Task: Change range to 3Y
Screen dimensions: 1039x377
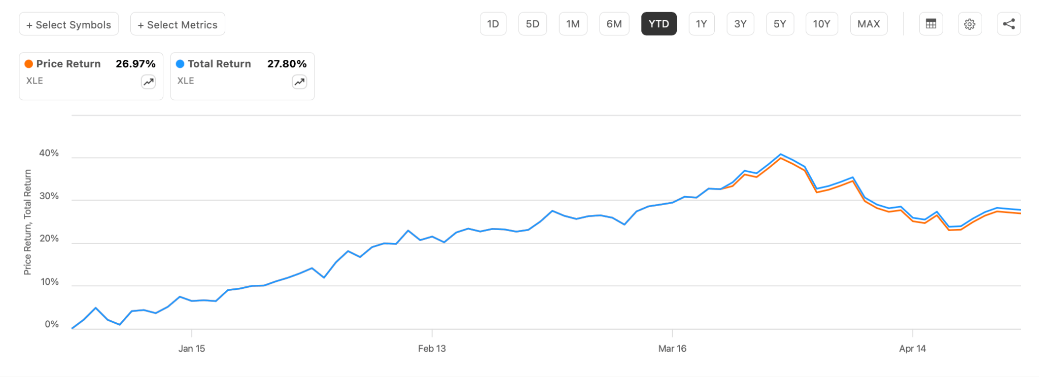Action: 740,24
